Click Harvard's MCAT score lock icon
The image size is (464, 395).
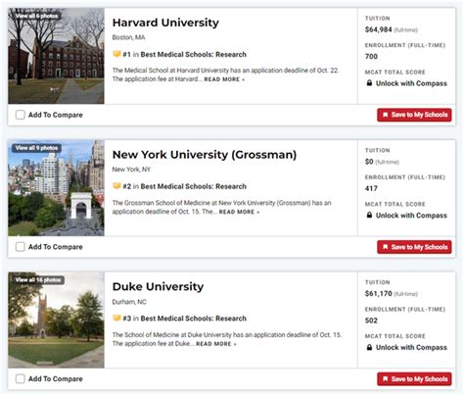(369, 83)
